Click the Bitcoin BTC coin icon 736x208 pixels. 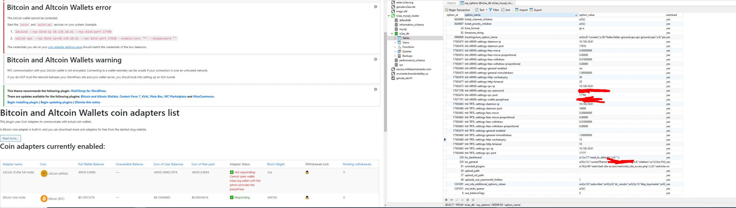coord(44,199)
